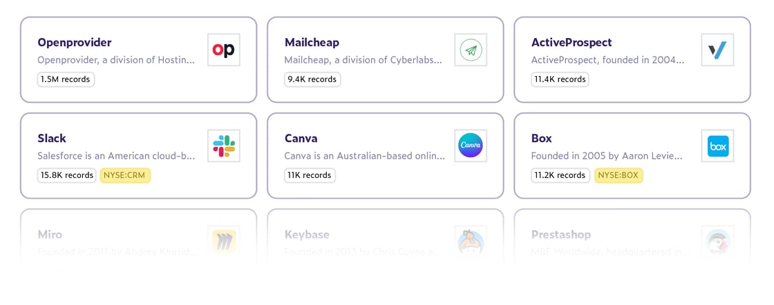
Task: Click the Miro logo icon
Action: pyautogui.click(x=223, y=241)
